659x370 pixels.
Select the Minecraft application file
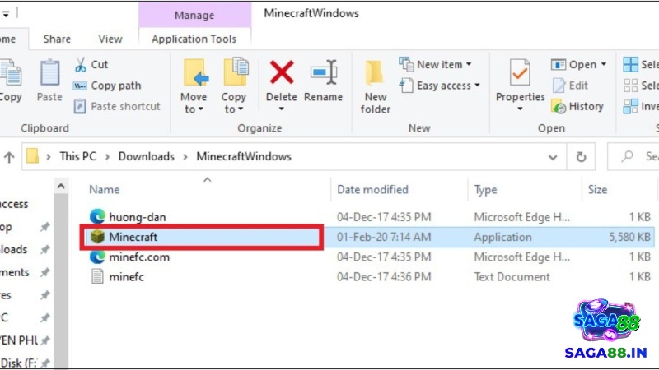pyautogui.click(x=133, y=237)
